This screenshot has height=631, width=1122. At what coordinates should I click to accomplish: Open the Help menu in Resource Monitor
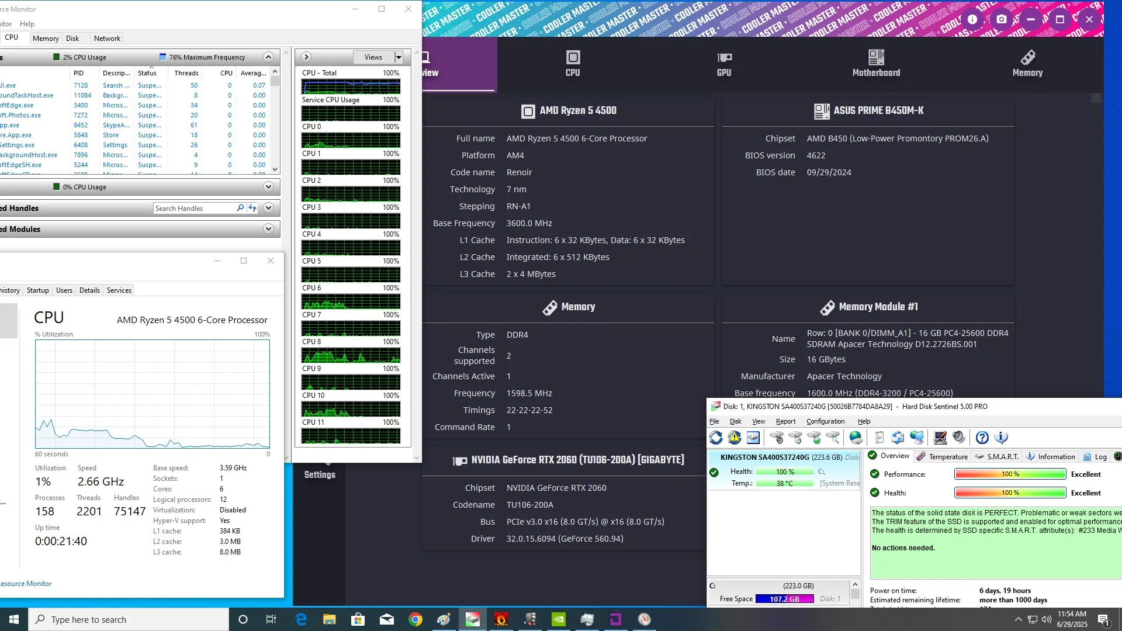tap(27, 24)
